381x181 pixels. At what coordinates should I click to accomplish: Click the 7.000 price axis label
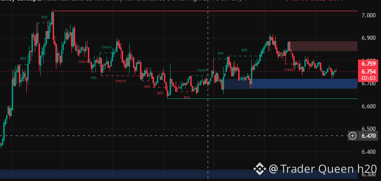point(368,15)
